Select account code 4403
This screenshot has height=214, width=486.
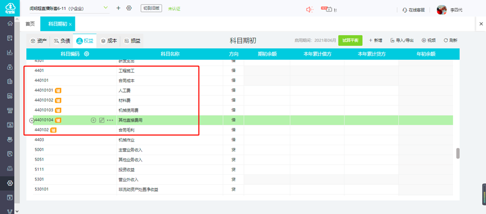coord(39,140)
